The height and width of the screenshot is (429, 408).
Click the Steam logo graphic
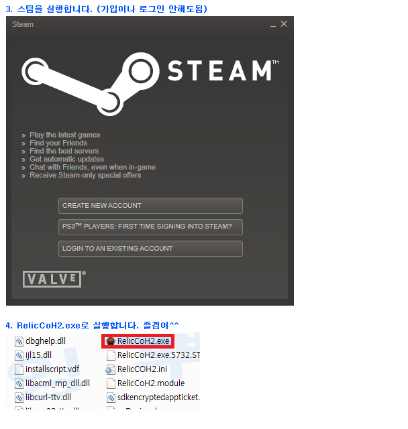(91, 83)
